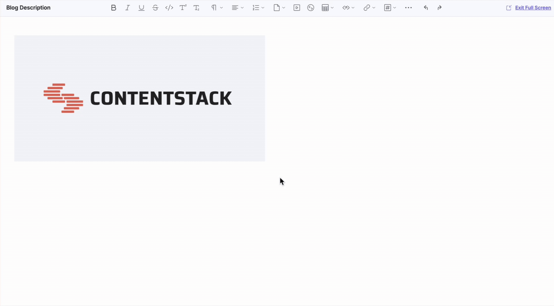This screenshot has height=306, width=554.
Task: Select the Contentstack logo image
Action: coord(139,98)
